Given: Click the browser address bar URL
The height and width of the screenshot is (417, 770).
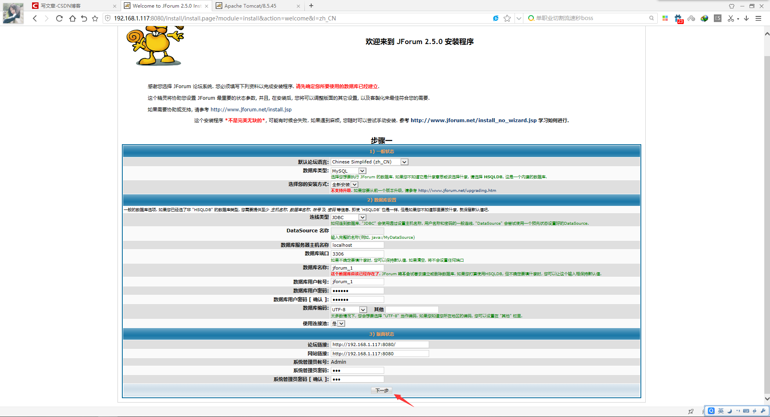Looking at the screenshot, I should click(x=225, y=18).
